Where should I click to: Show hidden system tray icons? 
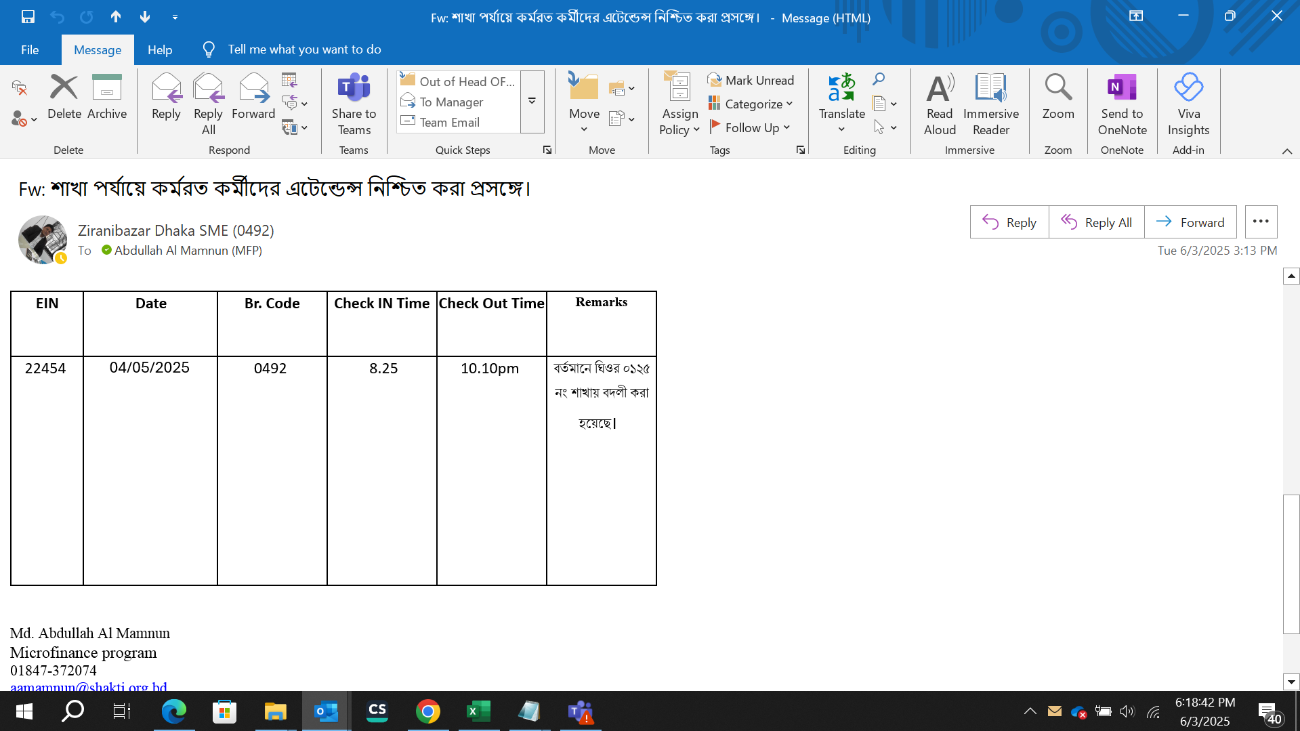click(1030, 711)
